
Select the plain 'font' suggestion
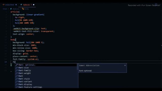(46, 76)
